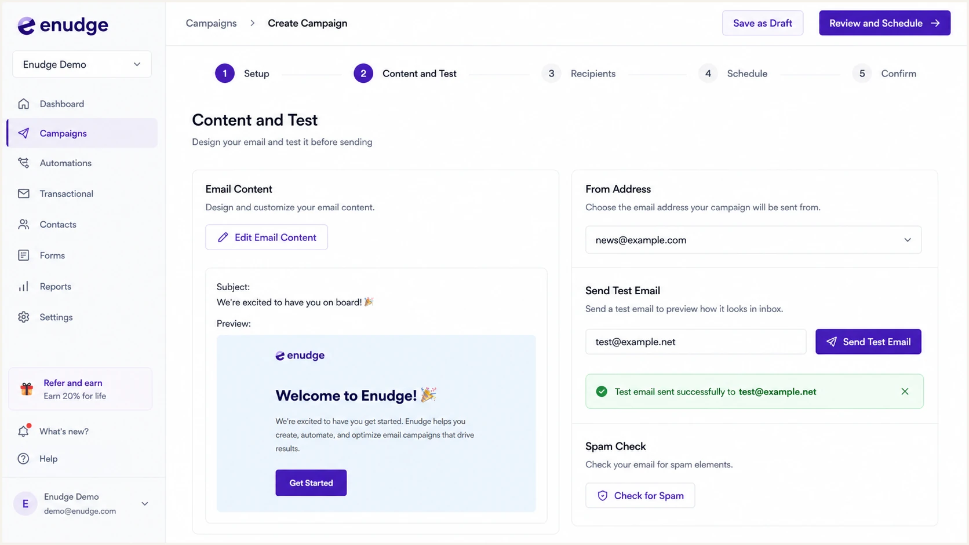Dismiss the test email success notification
Image resolution: width=969 pixels, height=545 pixels.
[x=905, y=392]
